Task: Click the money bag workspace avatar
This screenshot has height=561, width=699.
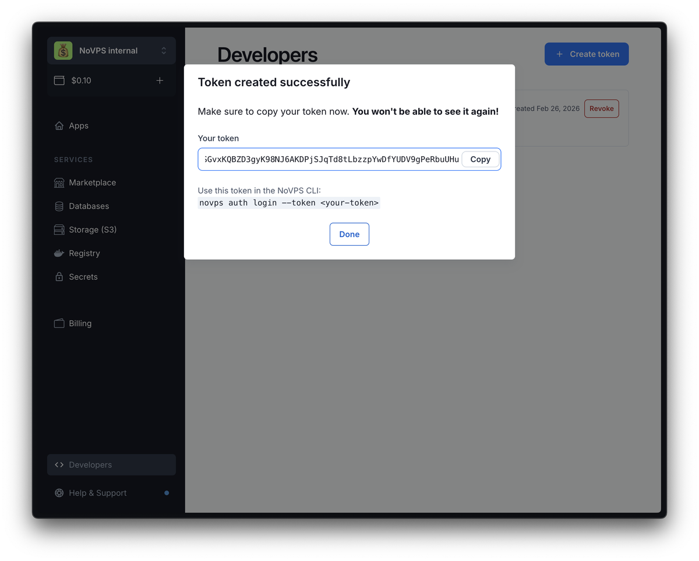Action: pyautogui.click(x=63, y=51)
